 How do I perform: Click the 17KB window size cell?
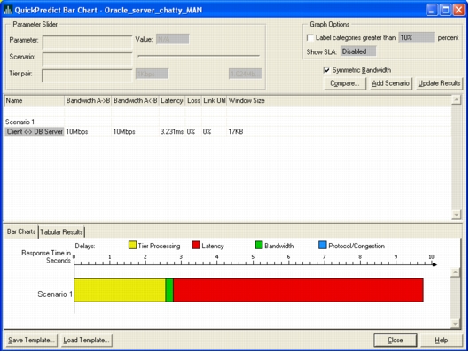[x=236, y=131]
